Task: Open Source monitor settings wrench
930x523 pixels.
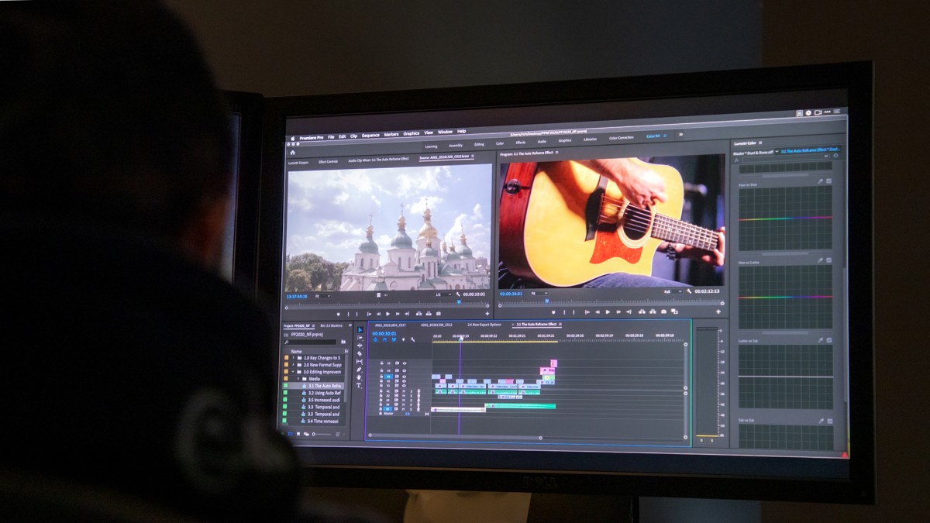Action: pyautogui.click(x=458, y=294)
